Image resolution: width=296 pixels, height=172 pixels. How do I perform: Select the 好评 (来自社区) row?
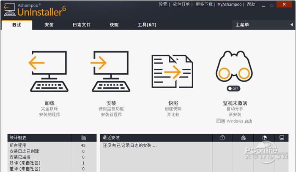(52, 163)
